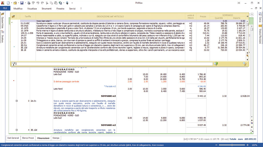Viewport: 263px width, 147px height.
Task: Click the filter text input field
Action: pos(114,64)
